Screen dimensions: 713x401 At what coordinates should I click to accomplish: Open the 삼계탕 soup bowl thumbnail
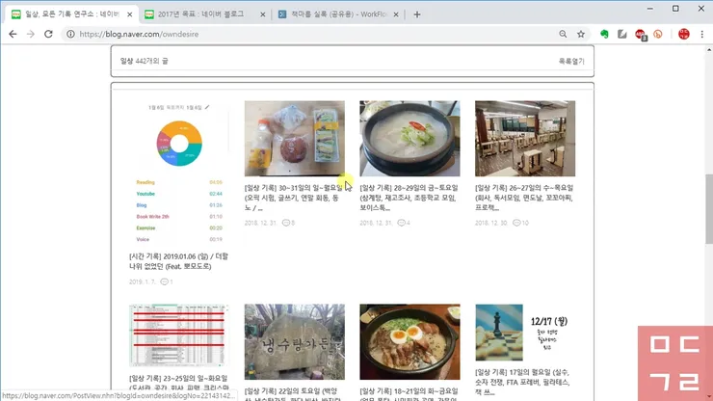click(409, 139)
